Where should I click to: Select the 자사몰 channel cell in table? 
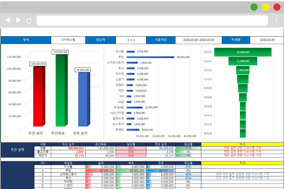(x=68, y=167)
